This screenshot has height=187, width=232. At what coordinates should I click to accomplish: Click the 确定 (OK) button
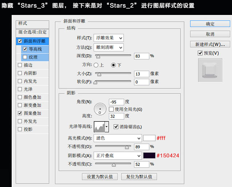[x=210, y=24]
